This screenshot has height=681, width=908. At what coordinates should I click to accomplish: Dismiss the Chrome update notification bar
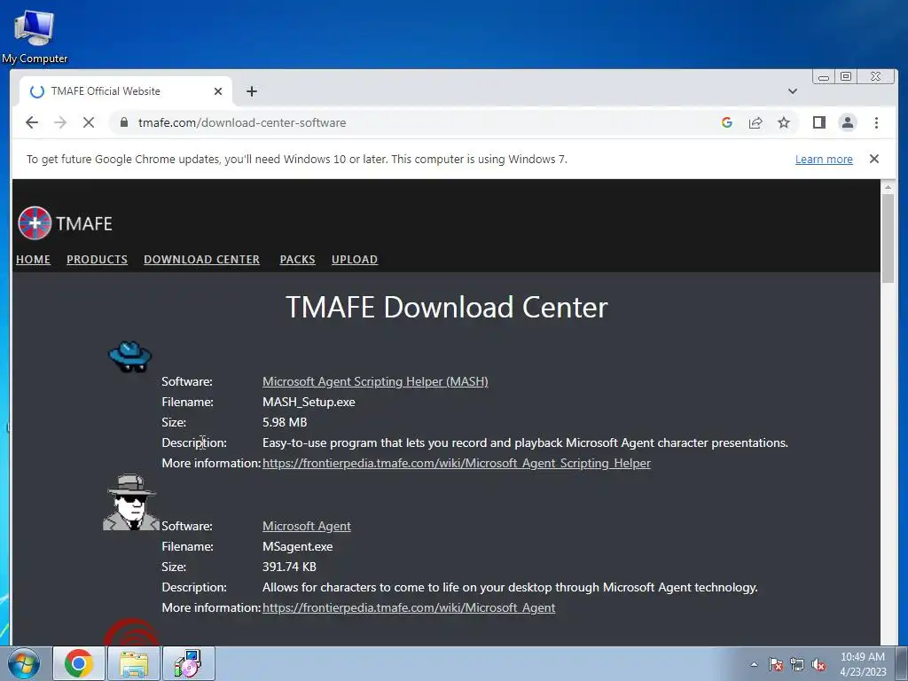point(873,159)
